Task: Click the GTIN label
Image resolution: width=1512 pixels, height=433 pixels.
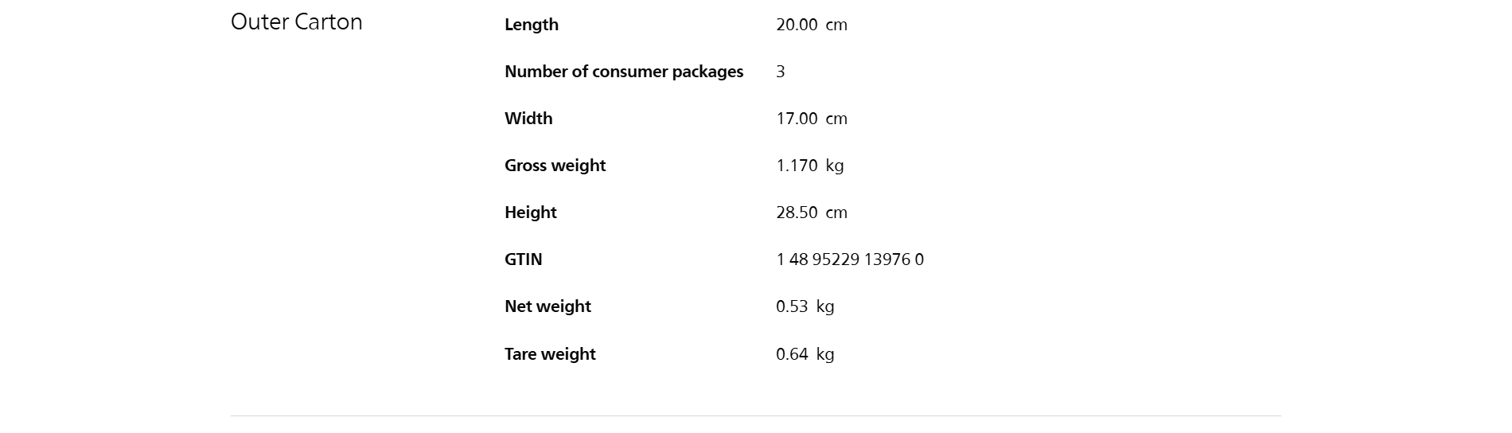Action: tap(523, 259)
